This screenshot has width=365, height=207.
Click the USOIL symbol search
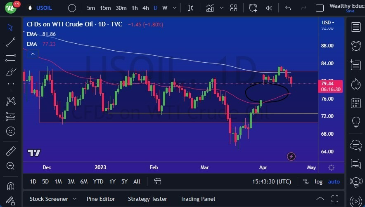(44, 8)
